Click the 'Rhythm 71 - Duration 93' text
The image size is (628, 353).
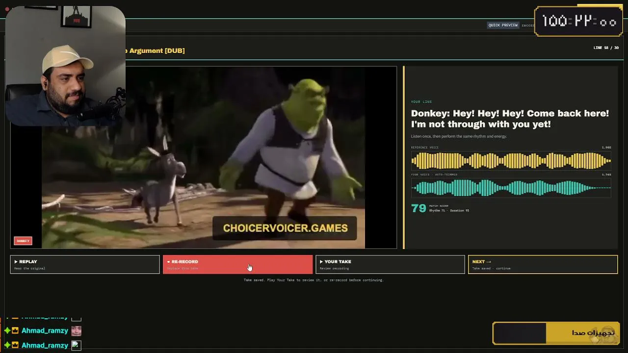tap(449, 211)
